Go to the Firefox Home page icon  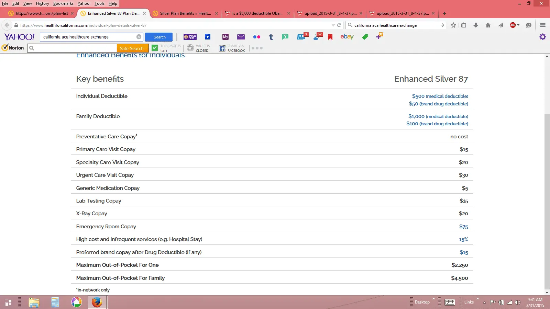pos(488,25)
